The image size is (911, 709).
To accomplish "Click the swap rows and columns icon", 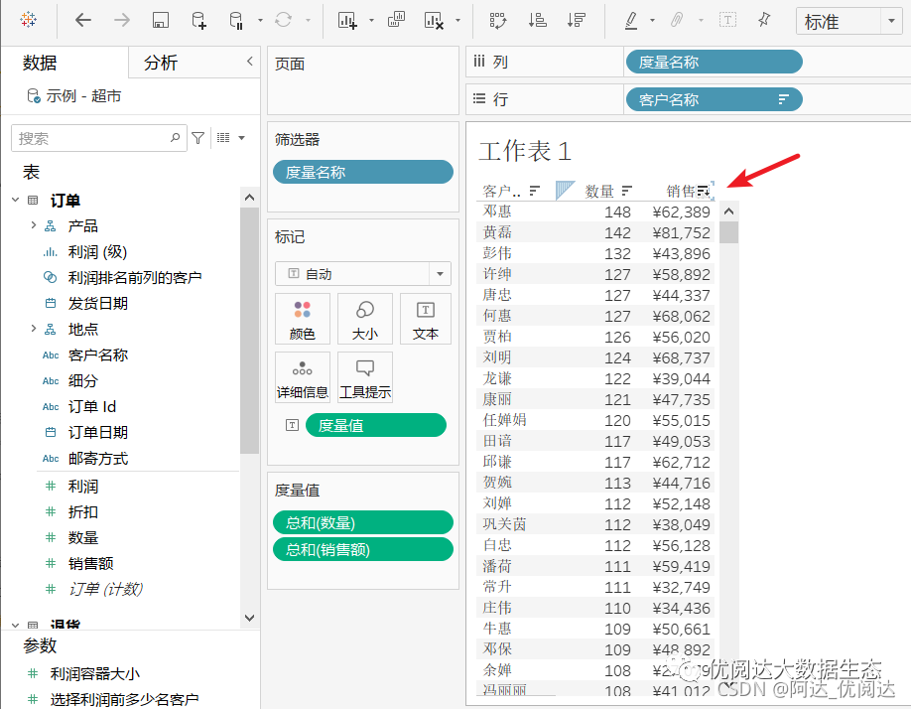I will click(498, 20).
